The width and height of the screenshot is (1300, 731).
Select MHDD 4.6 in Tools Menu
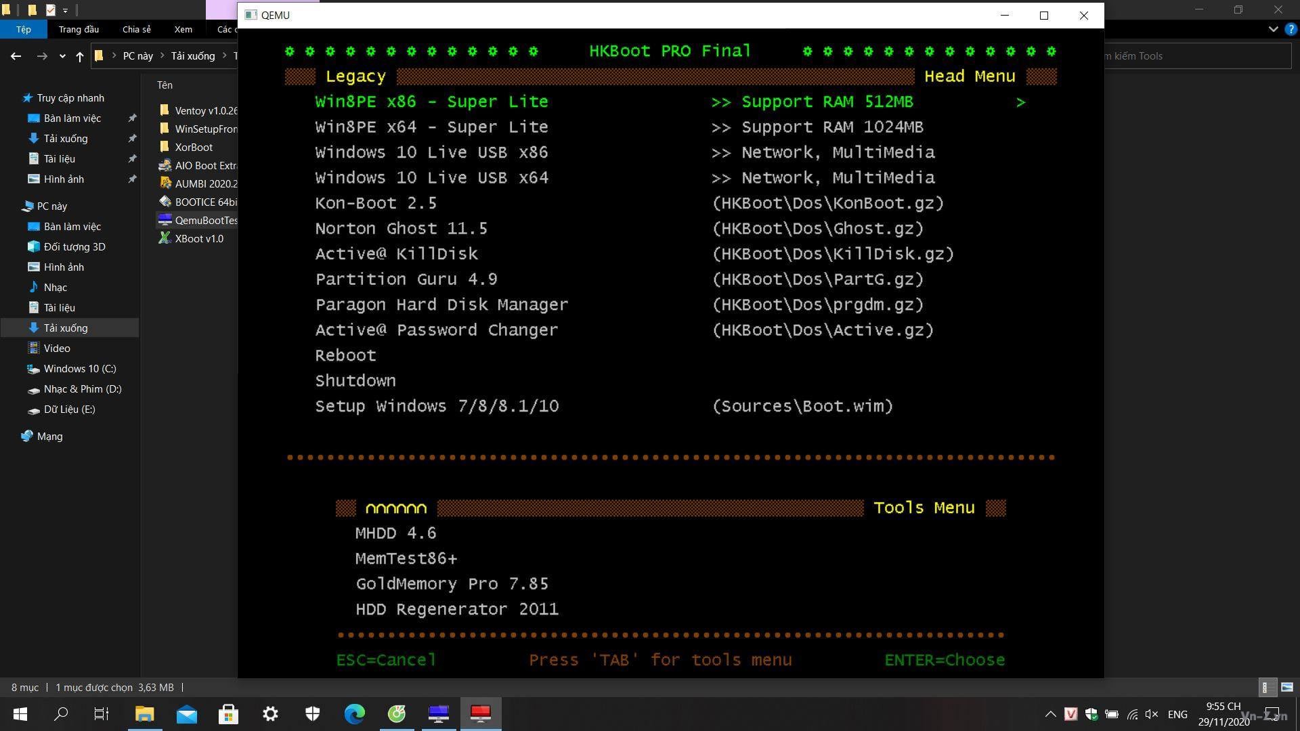(x=395, y=533)
